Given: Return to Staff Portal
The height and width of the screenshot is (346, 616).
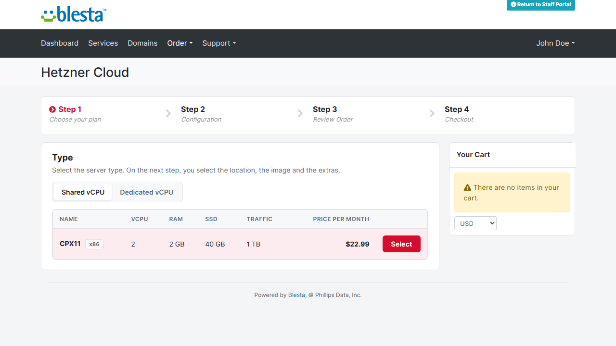Looking at the screenshot, I should click(541, 5).
